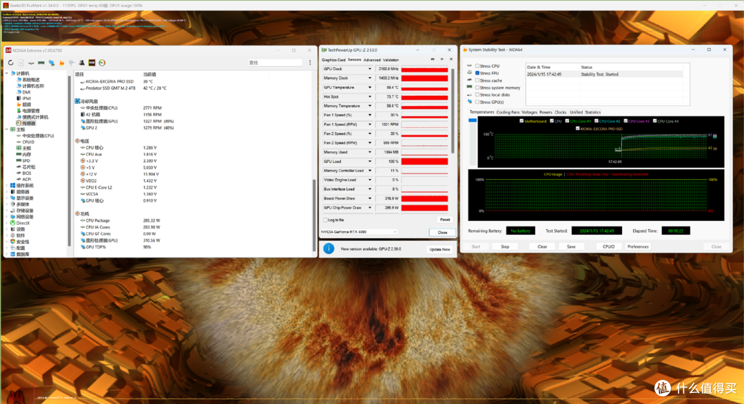Select the SPD item in AIDA64 tree
The height and width of the screenshot is (404, 744).
tap(23, 161)
